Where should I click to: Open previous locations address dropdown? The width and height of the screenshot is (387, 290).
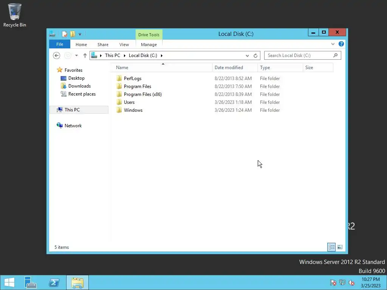(x=247, y=56)
